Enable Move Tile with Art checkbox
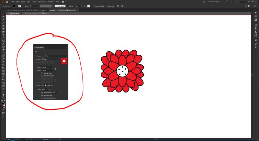This screenshot has height=141, width=259. [x=42, y=76]
